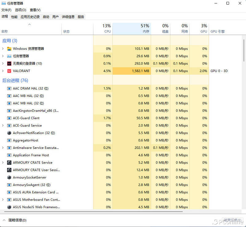Click the Windows 资源管理器 folder icon
Viewport: 246px width, 227px height.
click(x=9, y=49)
